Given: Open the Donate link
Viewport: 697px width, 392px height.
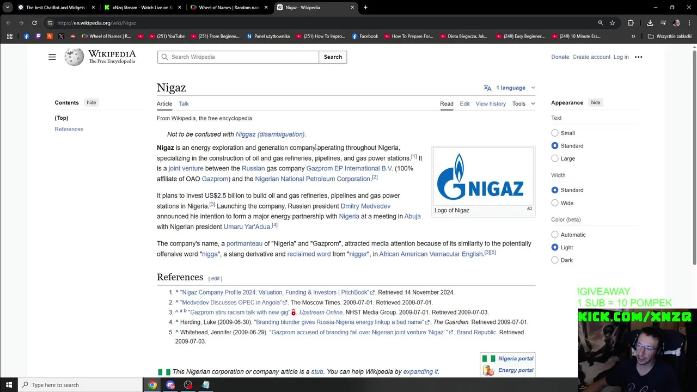Looking at the screenshot, I should (x=560, y=57).
